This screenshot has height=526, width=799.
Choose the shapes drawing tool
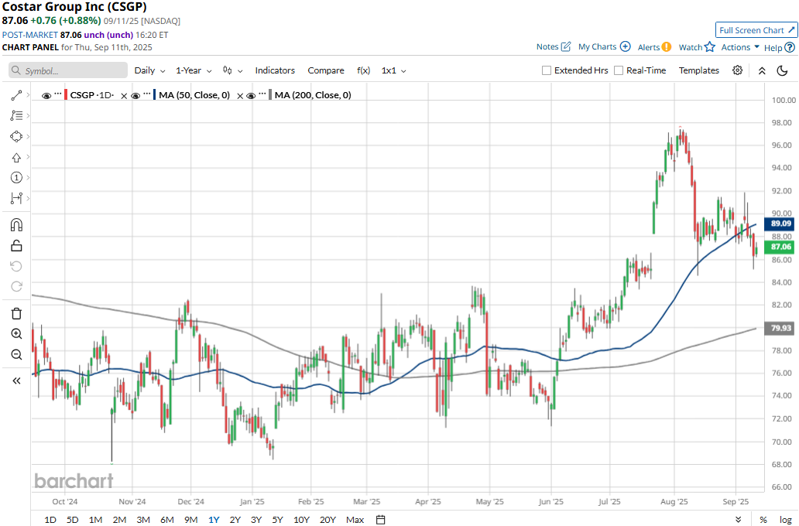pyautogui.click(x=16, y=136)
